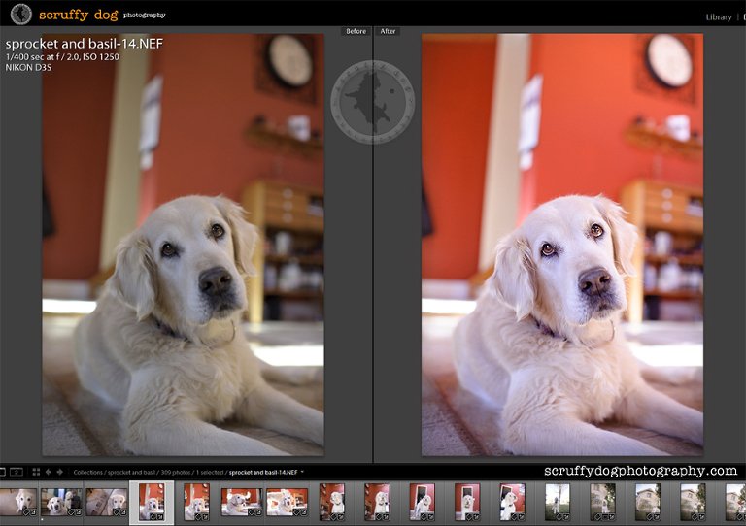Click the scruffydogphotography.com link text
The width and height of the screenshot is (746, 526).
pos(640,471)
